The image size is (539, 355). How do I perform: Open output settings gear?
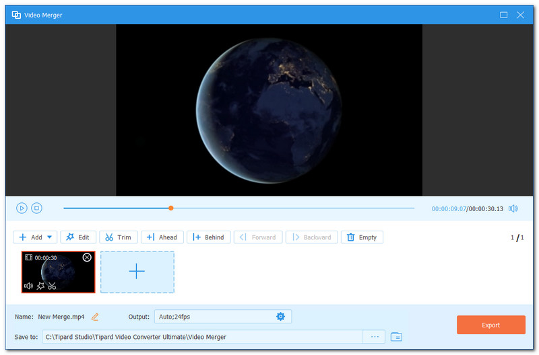(280, 317)
